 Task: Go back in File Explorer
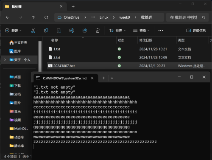(x=8, y=17)
